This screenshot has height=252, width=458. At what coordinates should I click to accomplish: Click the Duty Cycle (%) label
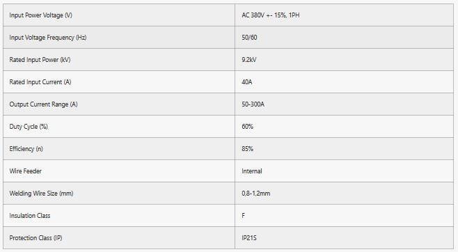(x=29, y=127)
